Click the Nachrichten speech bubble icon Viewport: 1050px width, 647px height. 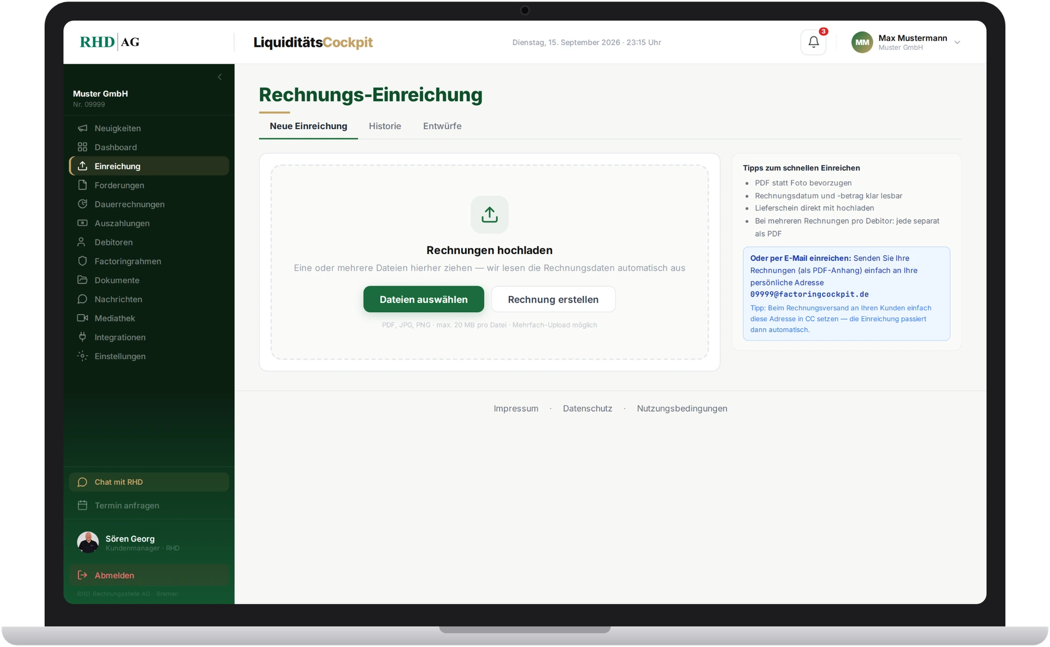[82, 299]
